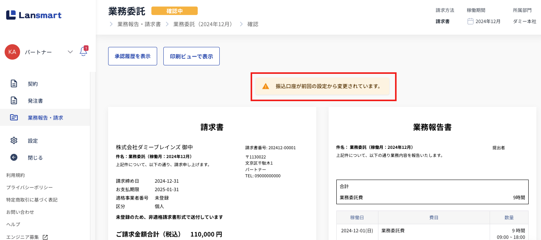Screen dimensions: 541x240
Task: Select 業務報告・請求 menu item
Action: pyautogui.click(x=45, y=117)
